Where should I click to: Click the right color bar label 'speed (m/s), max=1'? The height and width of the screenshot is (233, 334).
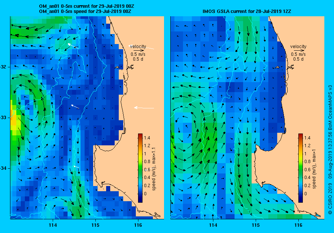(x=314, y=169)
